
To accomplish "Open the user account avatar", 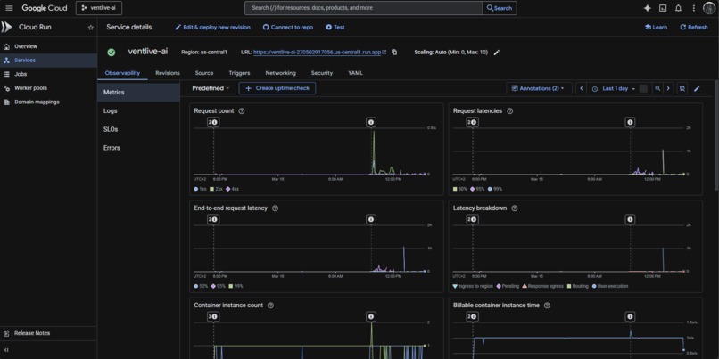I will 709,8.
